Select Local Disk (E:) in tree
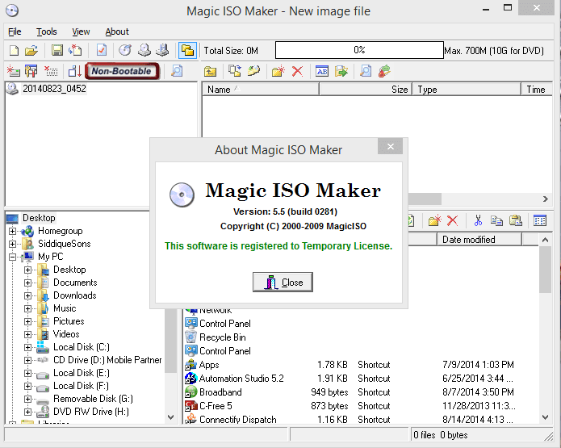561x448 pixels. pos(82,373)
